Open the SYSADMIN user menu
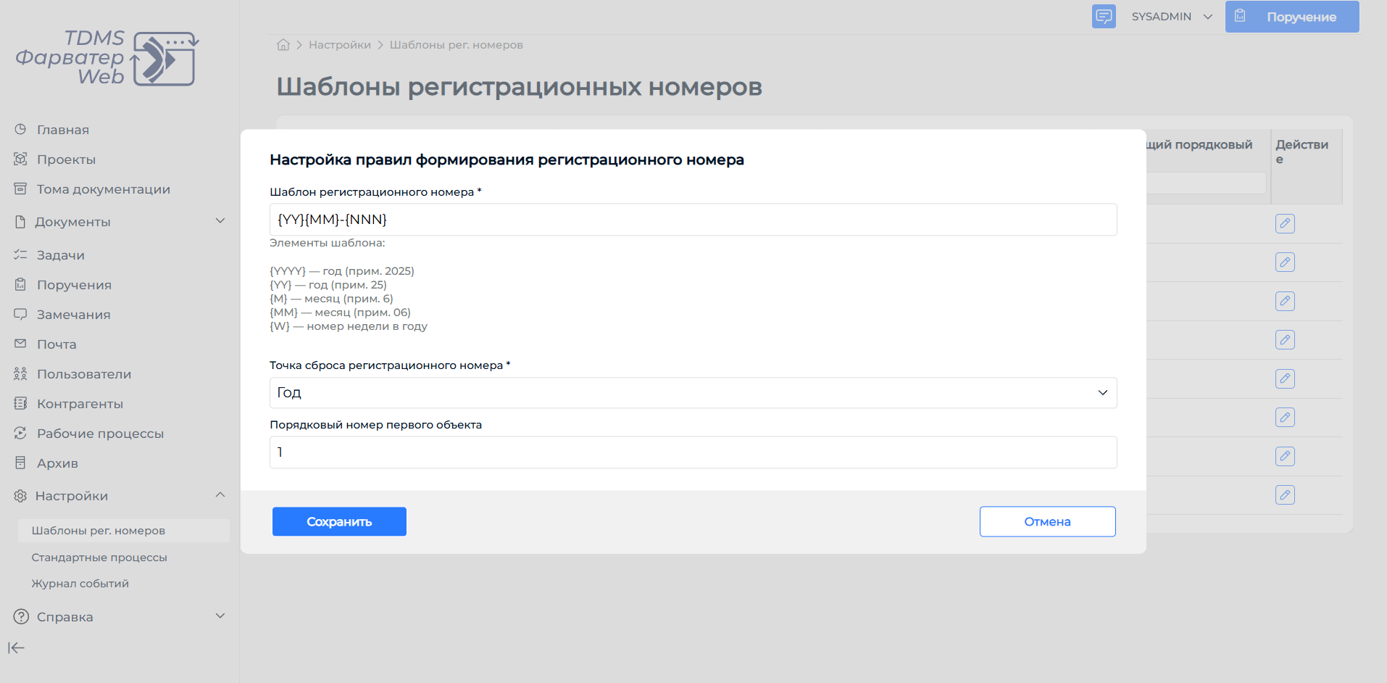This screenshot has width=1387, height=683. [x=1172, y=17]
